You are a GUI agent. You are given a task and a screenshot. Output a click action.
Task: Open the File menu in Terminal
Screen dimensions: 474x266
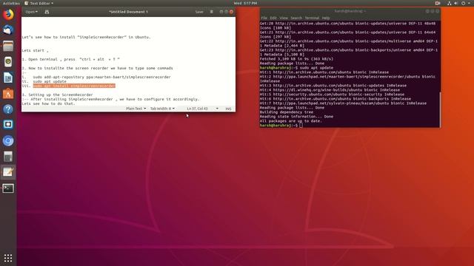tap(264, 18)
